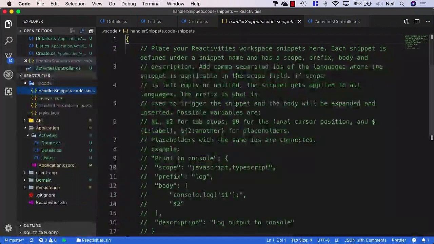
Task: Expand the Domain folder
Action: pyautogui.click(x=44, y=180)
